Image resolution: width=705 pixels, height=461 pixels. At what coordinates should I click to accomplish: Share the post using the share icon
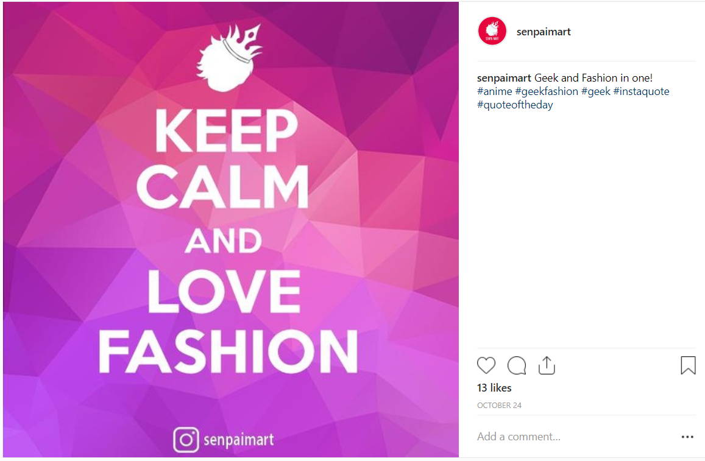547,365
